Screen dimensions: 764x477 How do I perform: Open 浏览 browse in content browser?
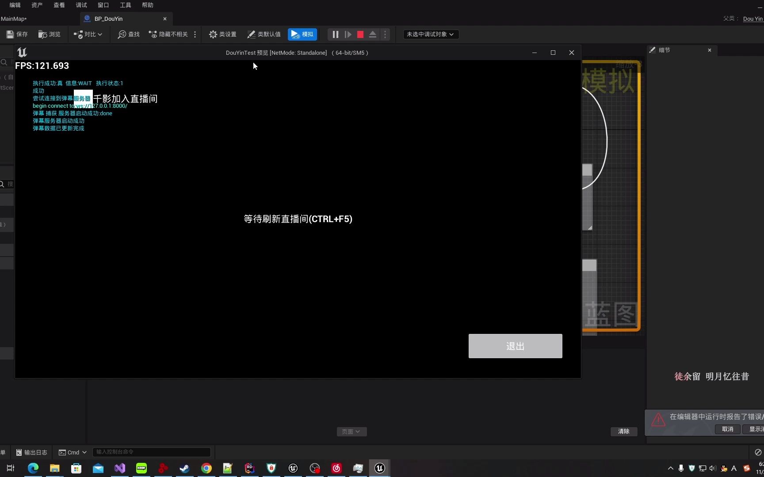coord(49,34)
